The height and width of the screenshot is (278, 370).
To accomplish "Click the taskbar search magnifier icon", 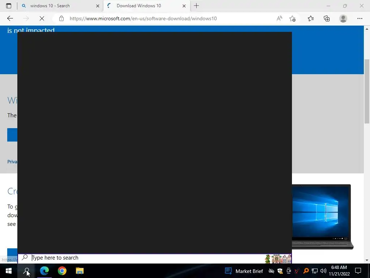I will (x=26, y=271).
